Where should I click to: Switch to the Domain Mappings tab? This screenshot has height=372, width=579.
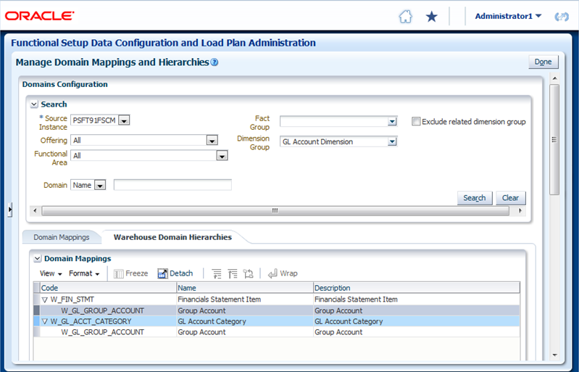62,237
